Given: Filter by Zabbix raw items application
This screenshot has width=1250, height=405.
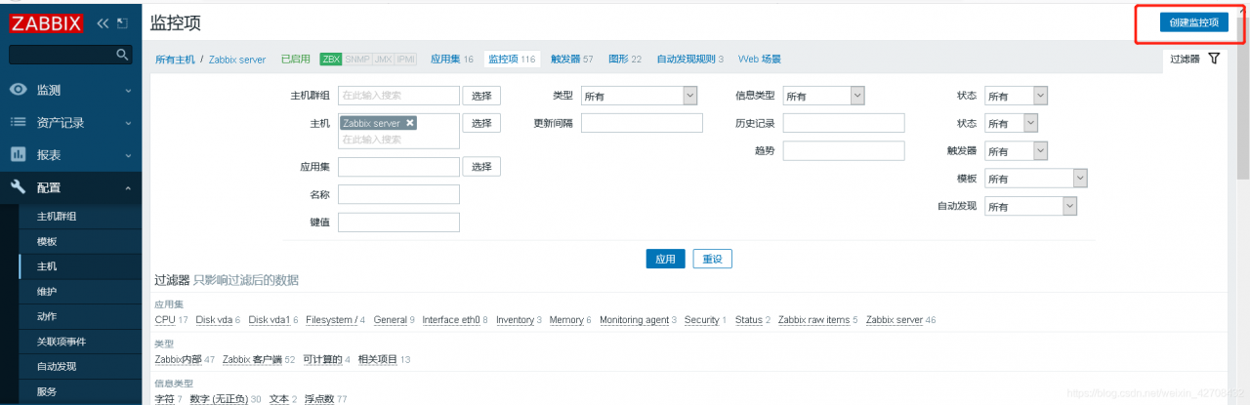Looking at the screenshot, I should [813, 320].
